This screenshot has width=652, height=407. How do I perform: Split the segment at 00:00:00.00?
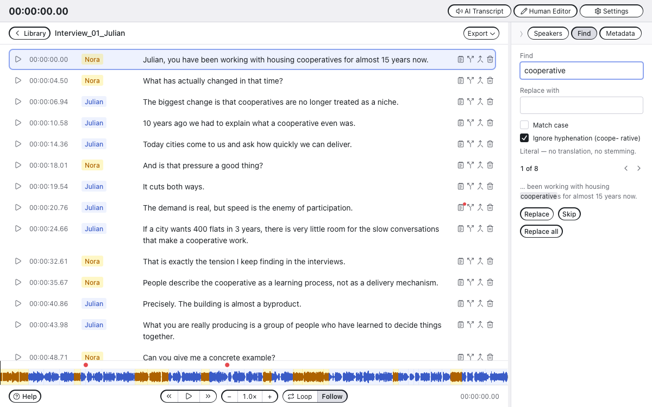(x=471, y=59)
